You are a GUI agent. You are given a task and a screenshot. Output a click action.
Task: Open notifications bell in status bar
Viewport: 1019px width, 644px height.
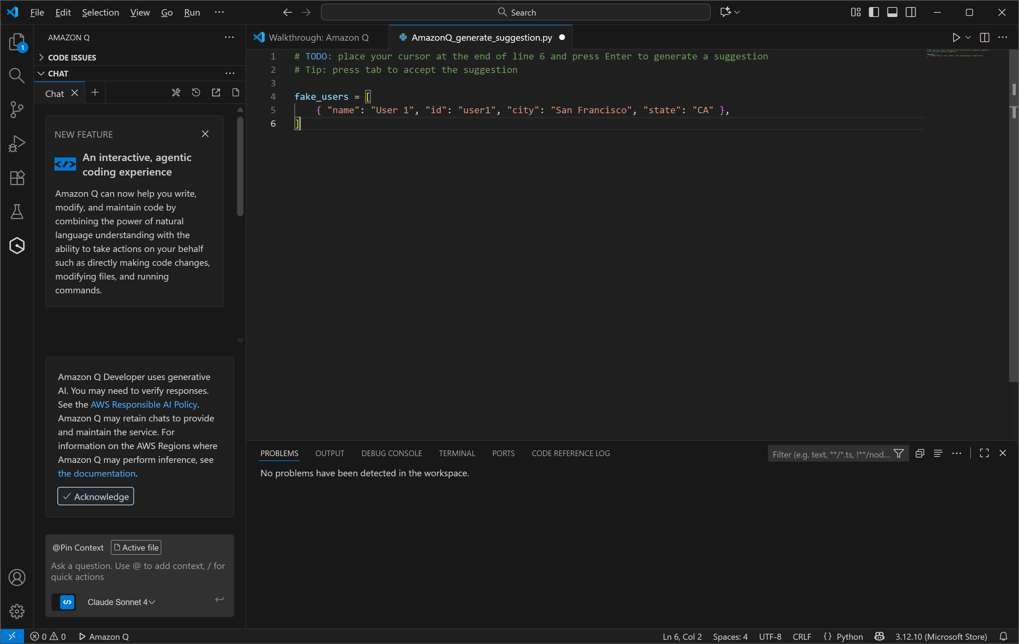click(x=1003, y=636)
